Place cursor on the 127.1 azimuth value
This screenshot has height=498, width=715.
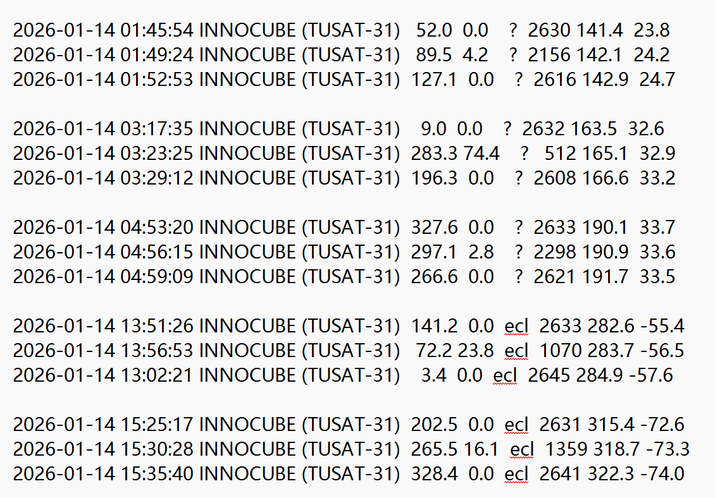pos(434,80)
